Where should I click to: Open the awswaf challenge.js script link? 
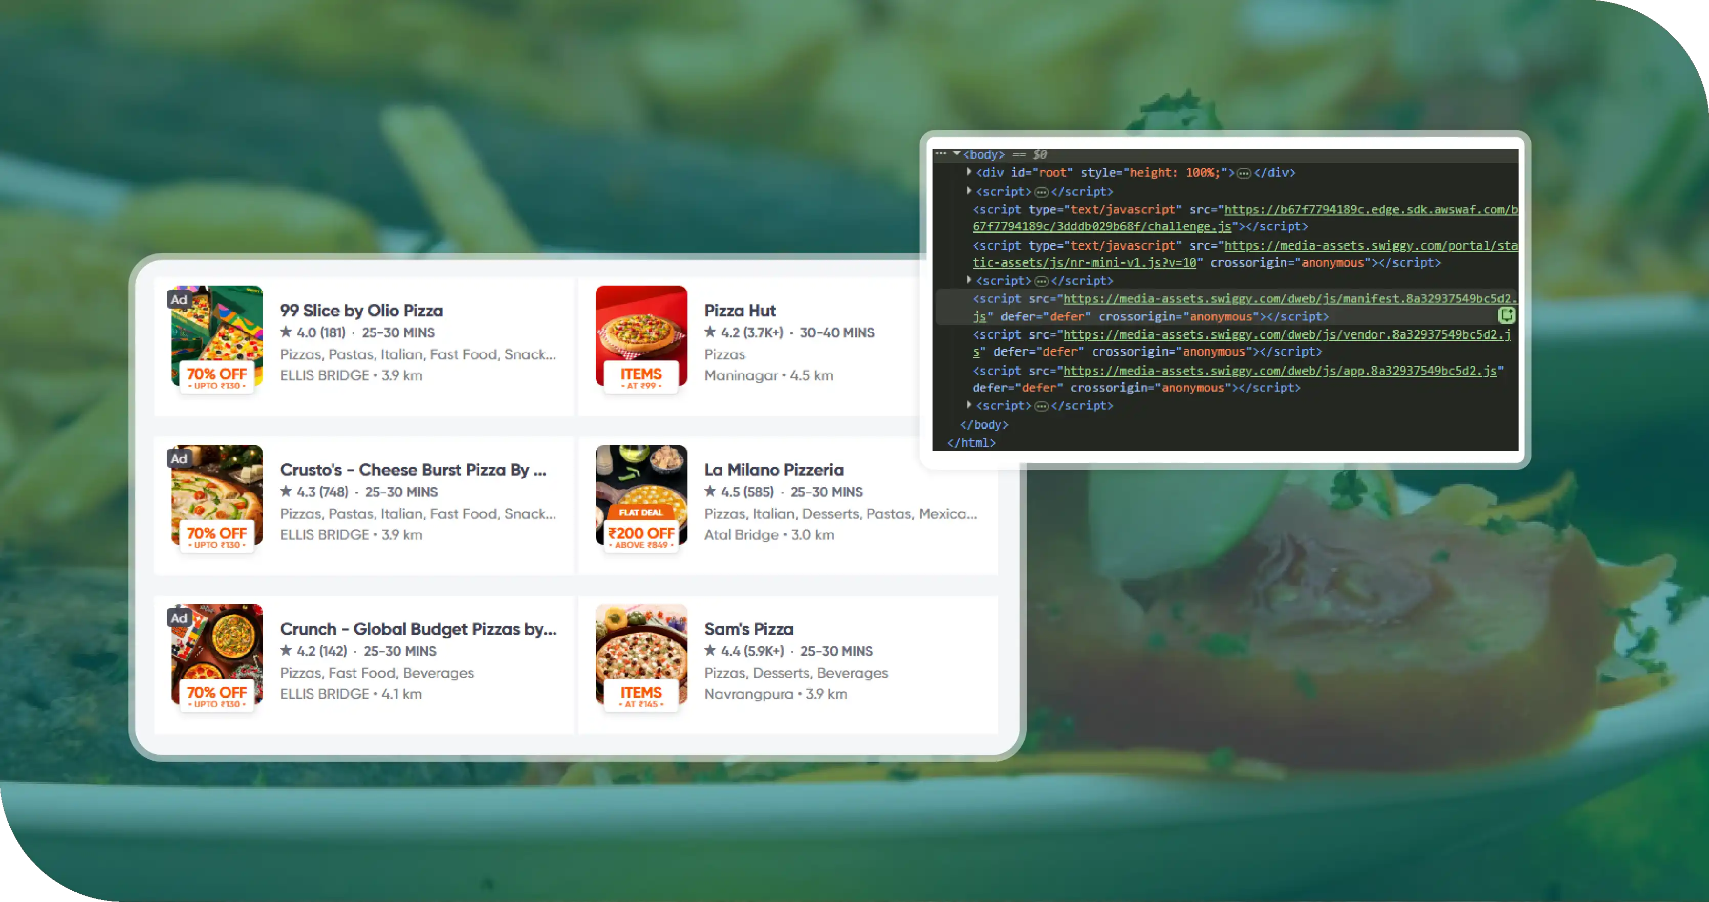click(x=1245, y=218)
